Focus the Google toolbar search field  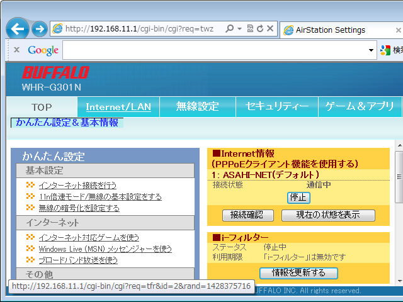pyautogui.click(x=215, y=50)
